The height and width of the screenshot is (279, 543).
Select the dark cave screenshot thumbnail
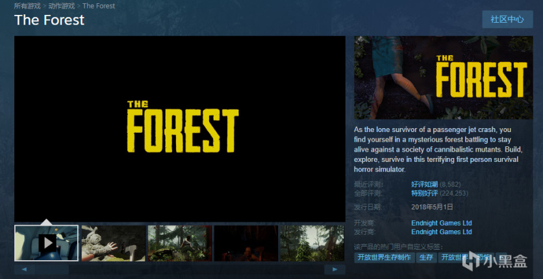[246, 243]
